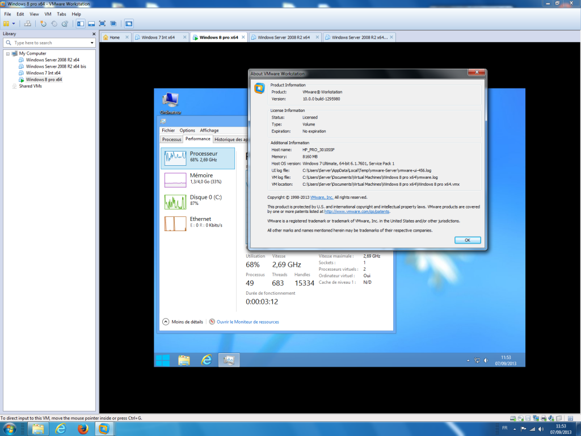Select the Ethernet performance graph
The width and height of the screenshot is (581, 436).
pos(198,224)
